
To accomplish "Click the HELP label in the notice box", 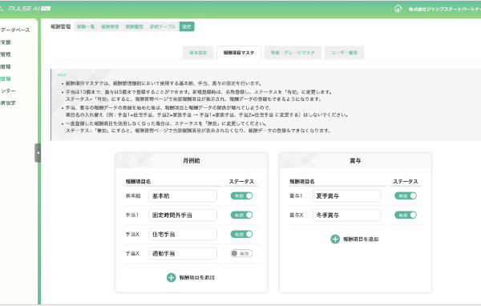I will pos(62,74).
